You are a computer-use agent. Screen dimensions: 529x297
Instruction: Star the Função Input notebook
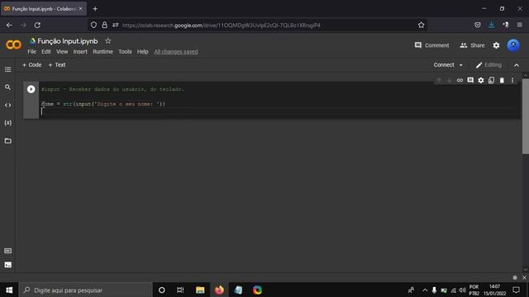pyautogui.click(x=108, y=41)
